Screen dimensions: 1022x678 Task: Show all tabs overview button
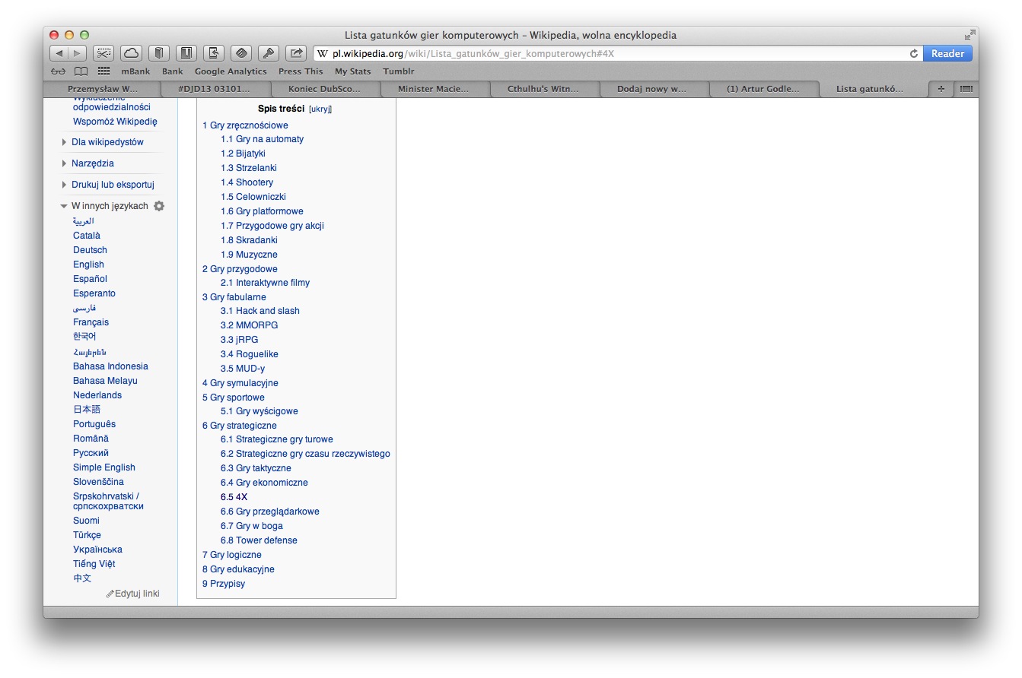coord(966,89)
